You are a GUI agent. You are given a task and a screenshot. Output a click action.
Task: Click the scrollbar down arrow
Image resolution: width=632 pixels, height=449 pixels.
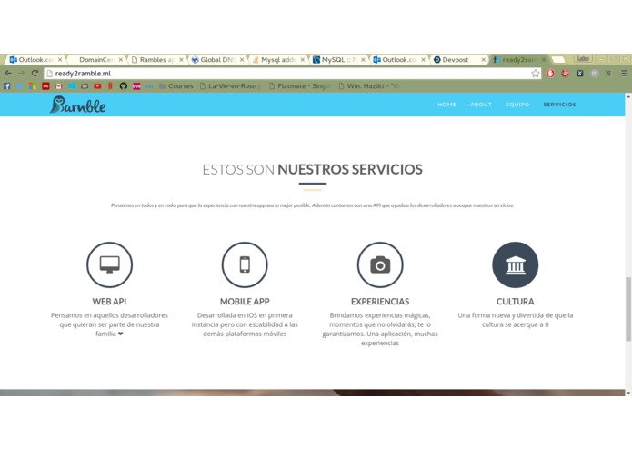[628, 393]
